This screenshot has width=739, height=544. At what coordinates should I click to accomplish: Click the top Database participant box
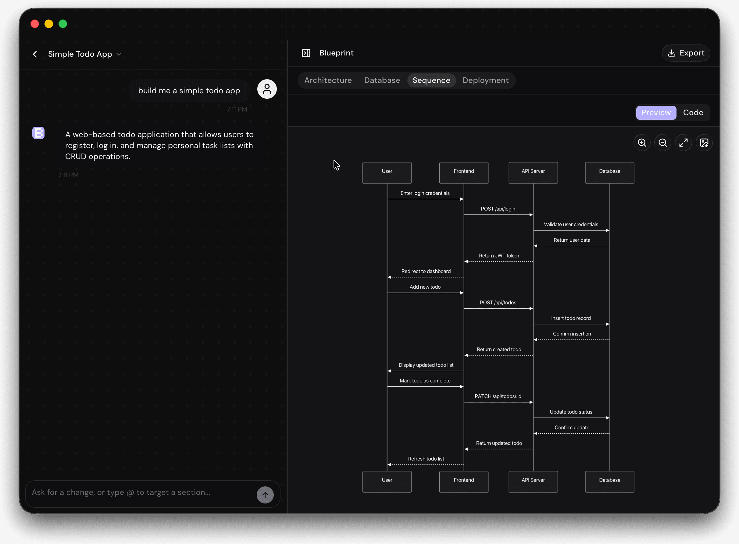point(609,172)
